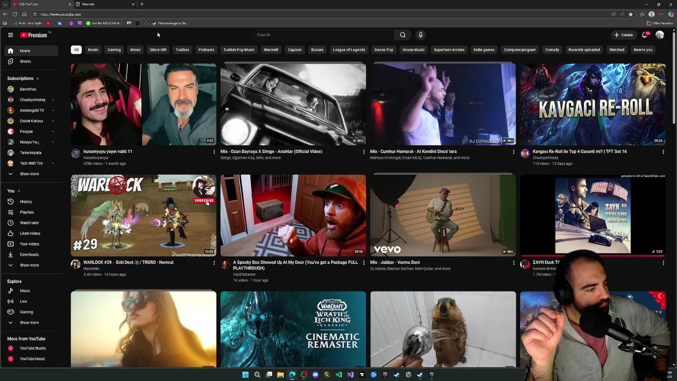Play the KAVGACI RE-ROLL thumbnail
677x381 pixels.
[x=593, y=104]
